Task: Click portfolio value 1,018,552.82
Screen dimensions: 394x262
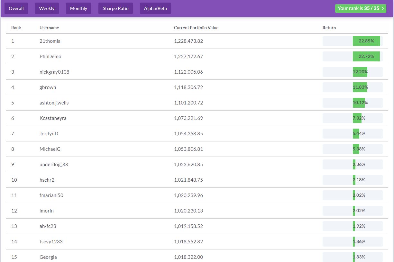Action: 188,242
